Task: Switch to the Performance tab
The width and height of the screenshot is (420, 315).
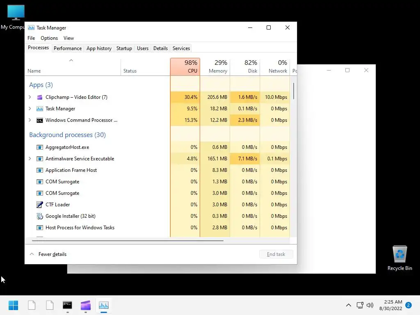Action: (x=68, y=48)
